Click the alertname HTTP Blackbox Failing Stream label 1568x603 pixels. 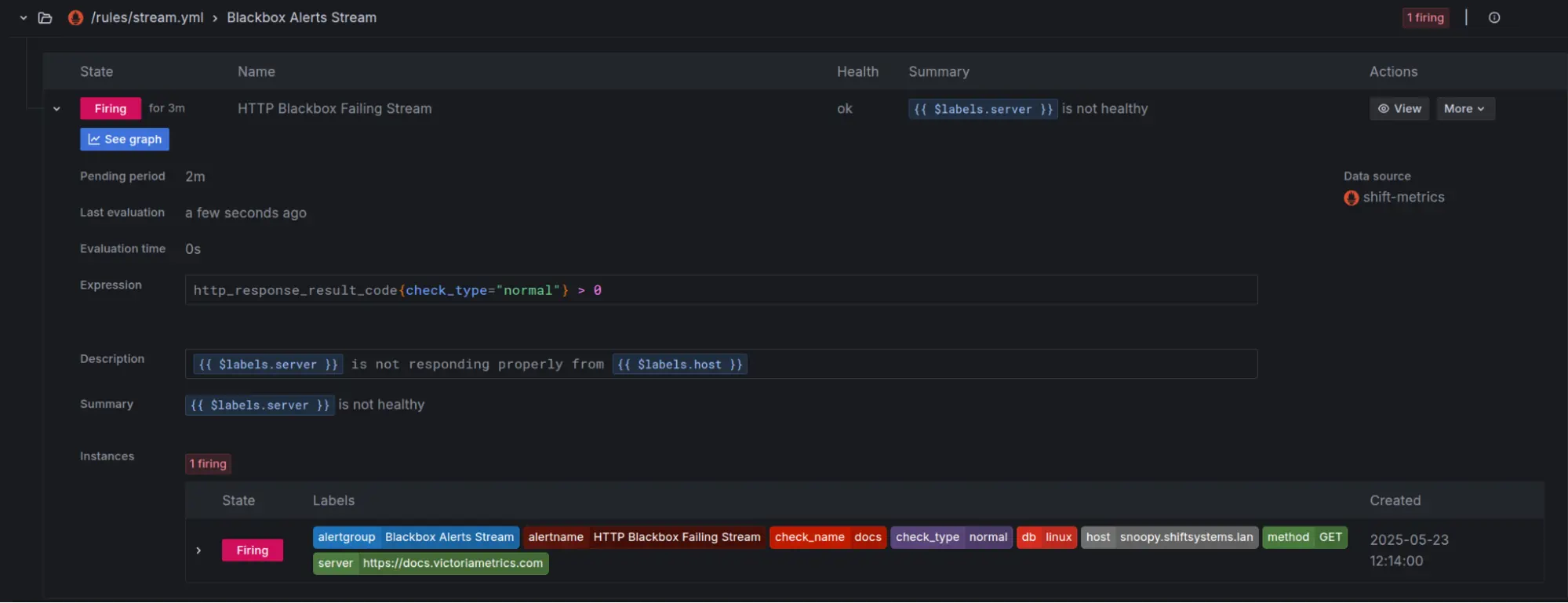point(644,537)
